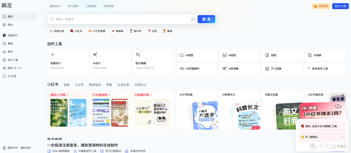Open the green forest poem template thumbnail
Screen dimensions: 351x153
(x=59, y=113)
